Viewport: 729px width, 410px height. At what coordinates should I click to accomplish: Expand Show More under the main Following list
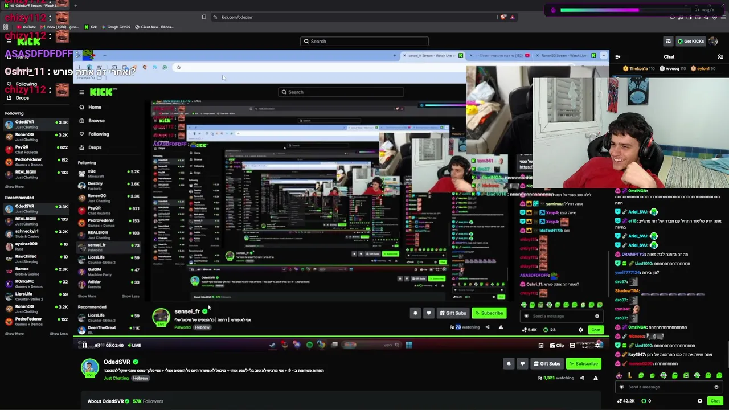pyautogui.click(x=14, y=187)
